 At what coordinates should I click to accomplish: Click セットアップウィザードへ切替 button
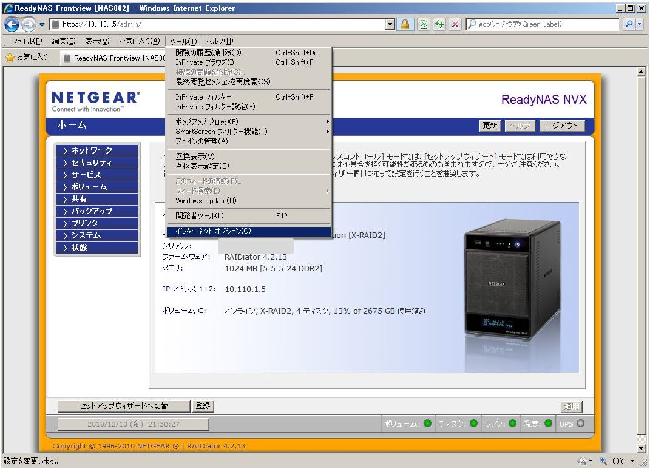pyautogui.click(x=124, y=406)
